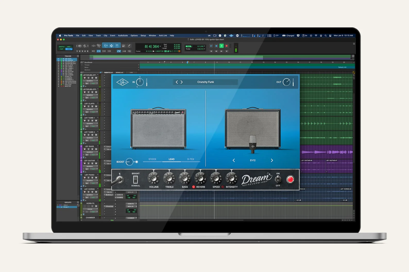This screenshot has width=409, height=272.
Task: Switch to previous speaker before EV12
Action: click(234, 160)
